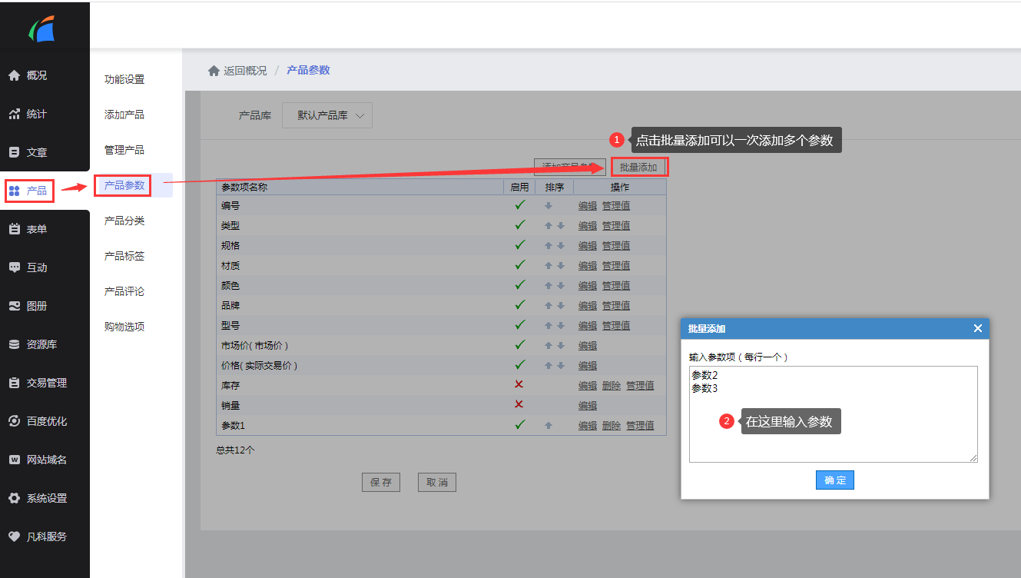Open 图册 in the left sidebar
Viewport: 1021px width, 578px height.
pos(37,306)
